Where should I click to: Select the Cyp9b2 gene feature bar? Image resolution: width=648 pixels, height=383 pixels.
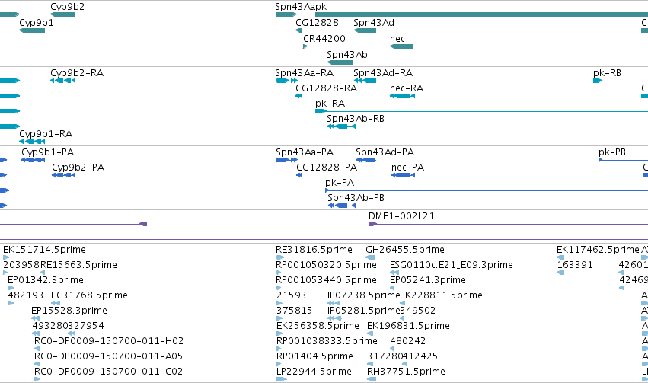62,14
